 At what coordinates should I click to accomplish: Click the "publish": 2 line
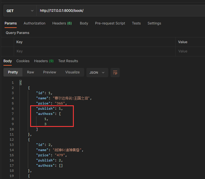coord(50,160)
